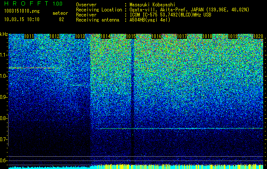
Task: Click the meteor count value 82
Action: coord(62,19)
